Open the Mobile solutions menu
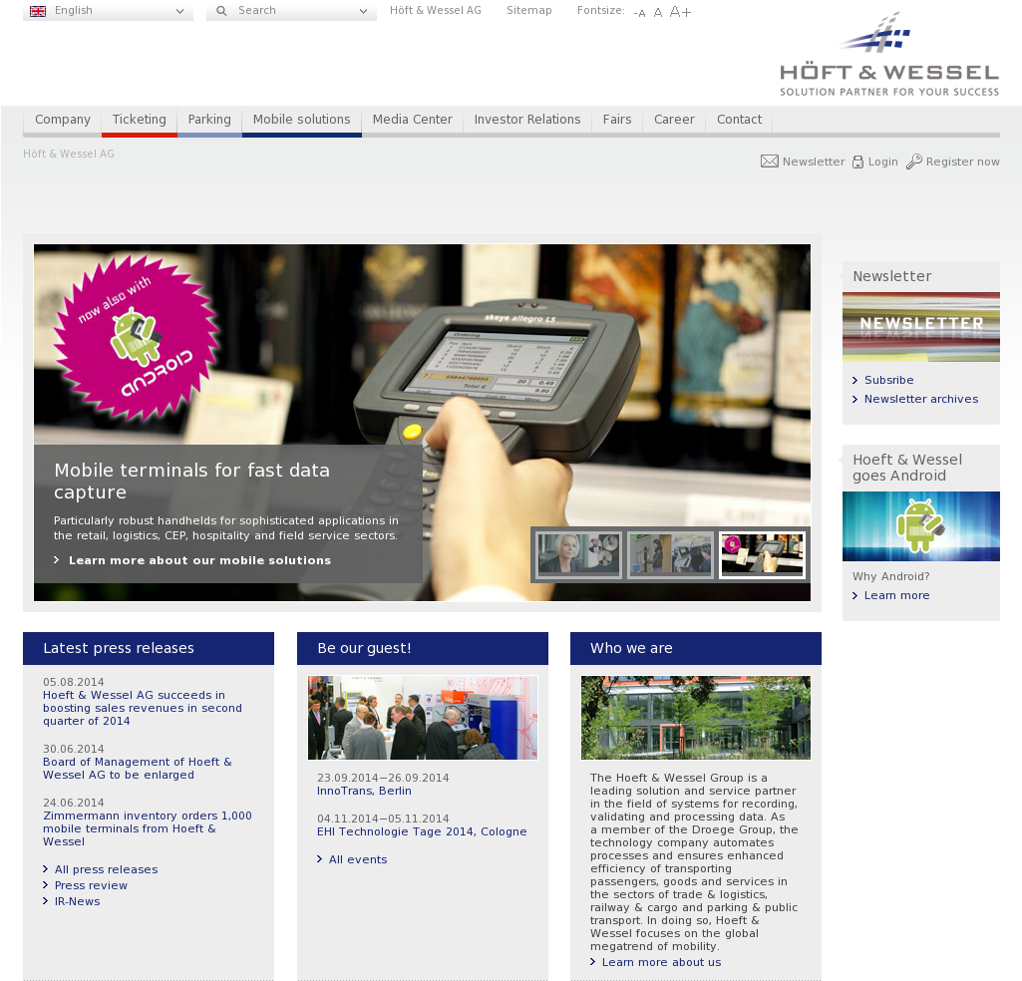This screenshot has width=1022, height=981. (x=302, y=120)
